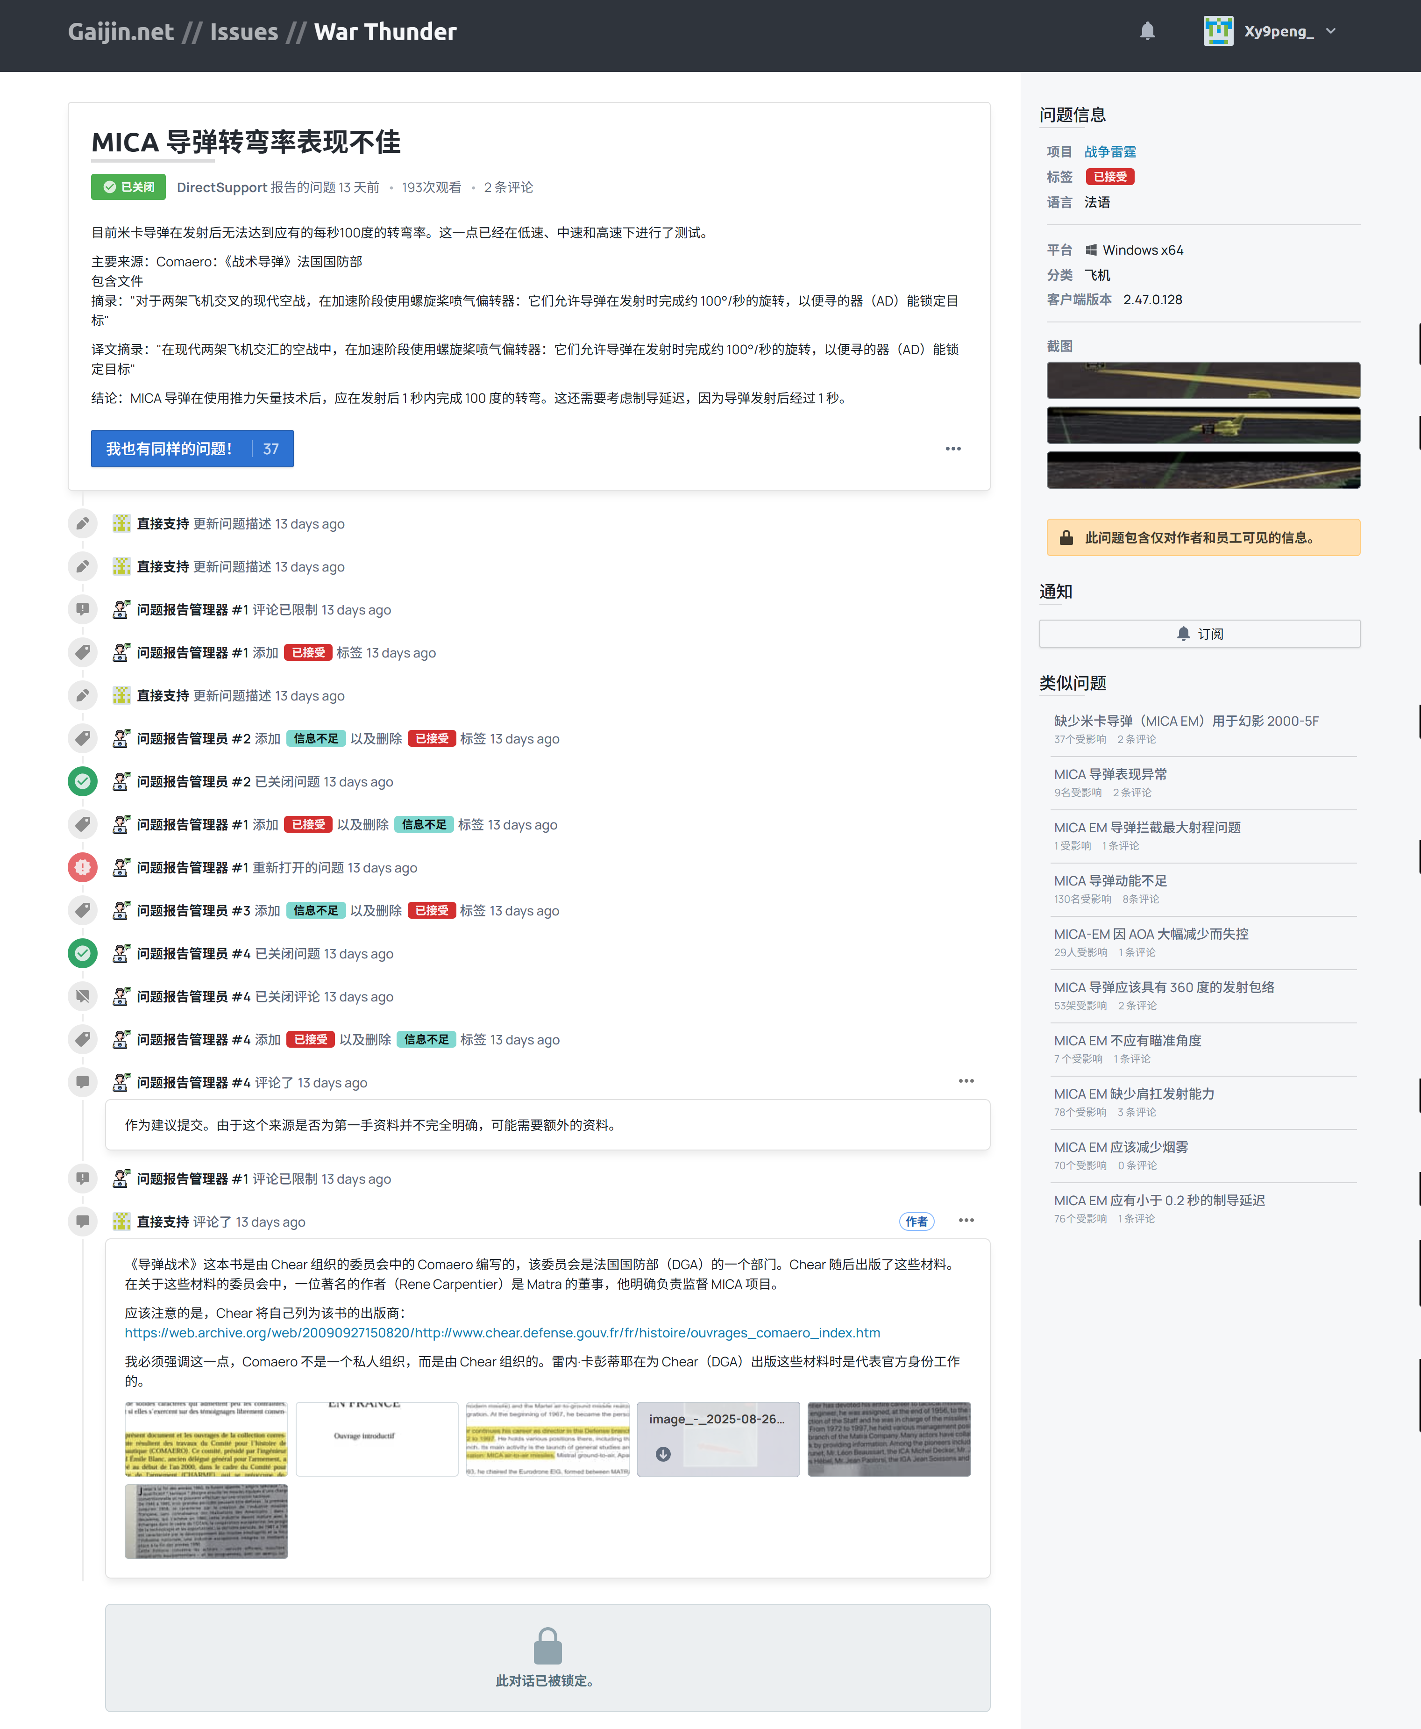1421x1729 pixels.
Task: Download the image_-_2025-08-26 attachment
Action: [x=663, y=1453]
